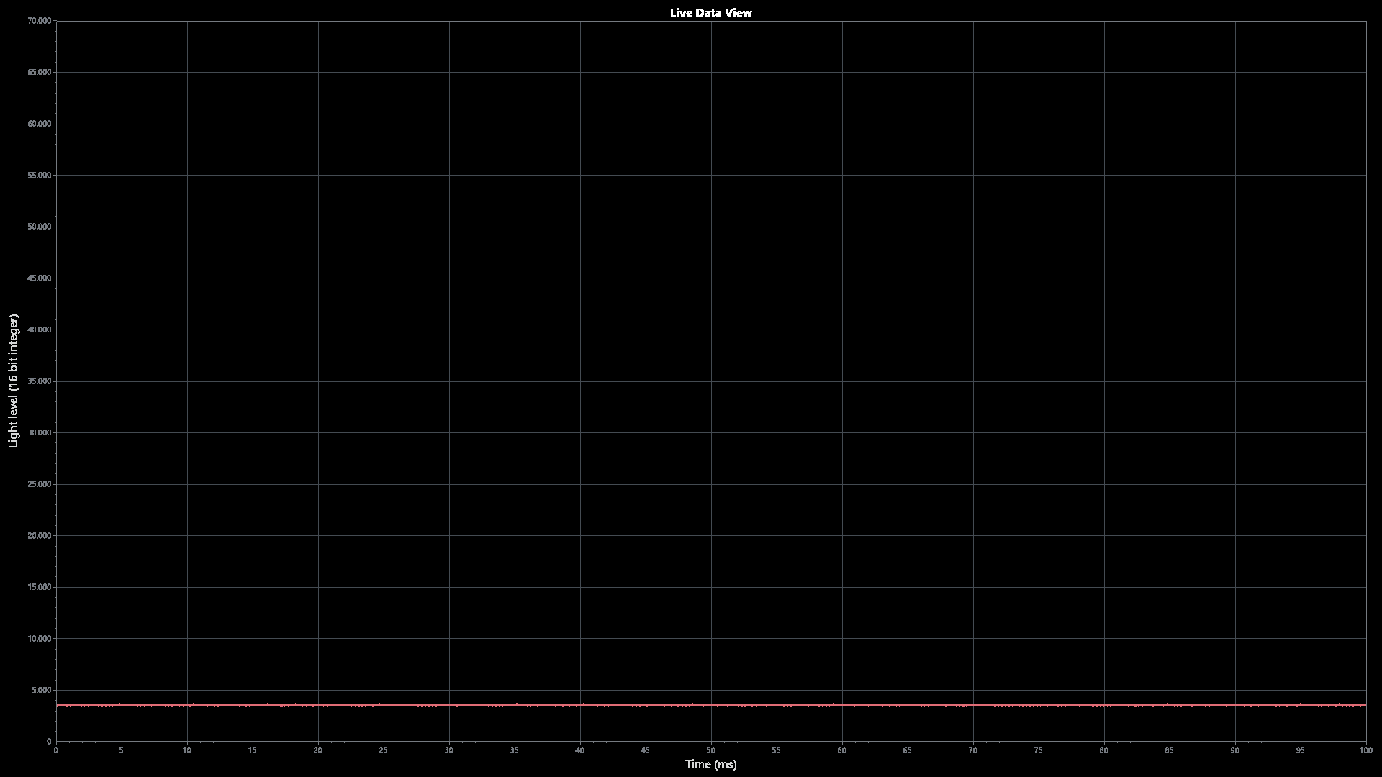Click the 5 ms x-axis tick label
This screenshot has height=777, width=1382.
[x=121, y=750]
